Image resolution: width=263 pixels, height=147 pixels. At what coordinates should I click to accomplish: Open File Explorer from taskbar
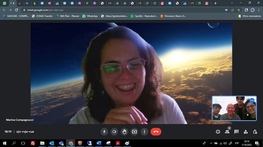tap(42, 143)
